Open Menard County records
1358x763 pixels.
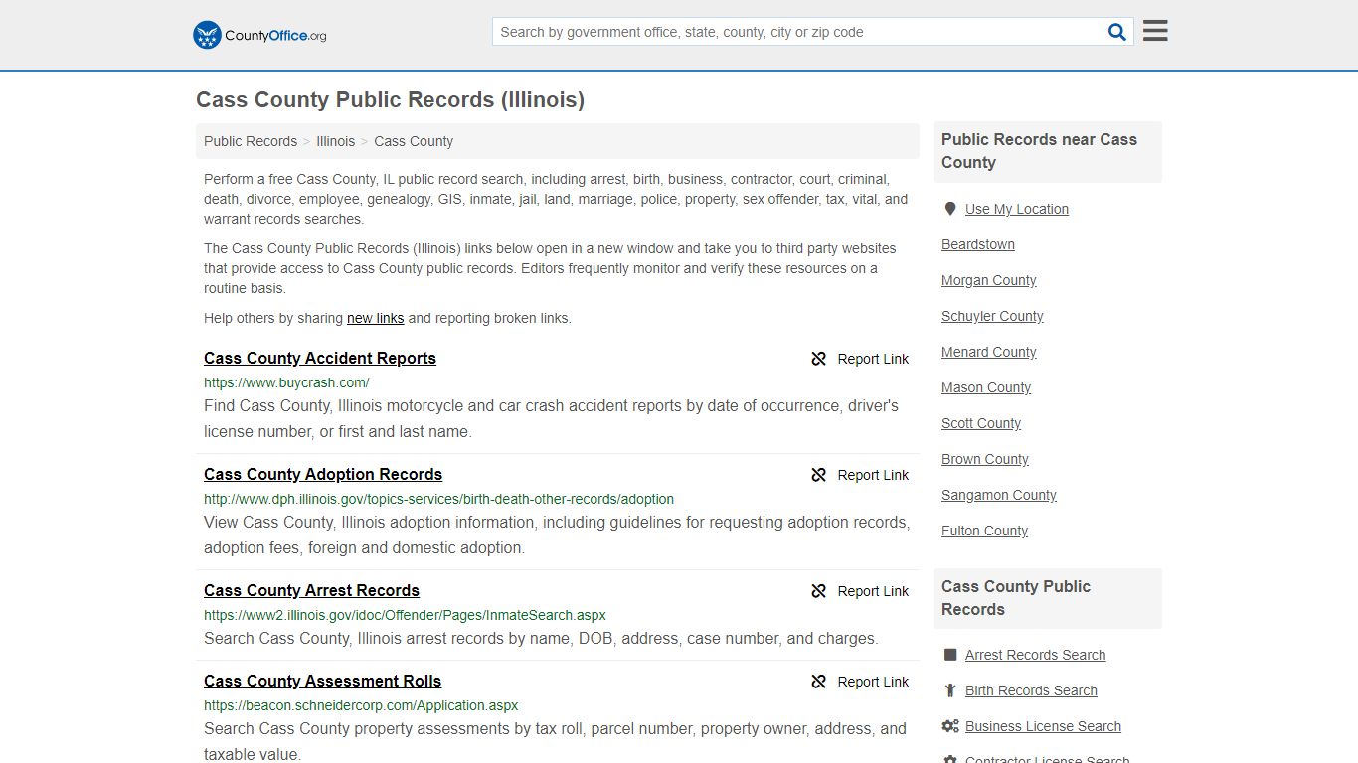989,352
